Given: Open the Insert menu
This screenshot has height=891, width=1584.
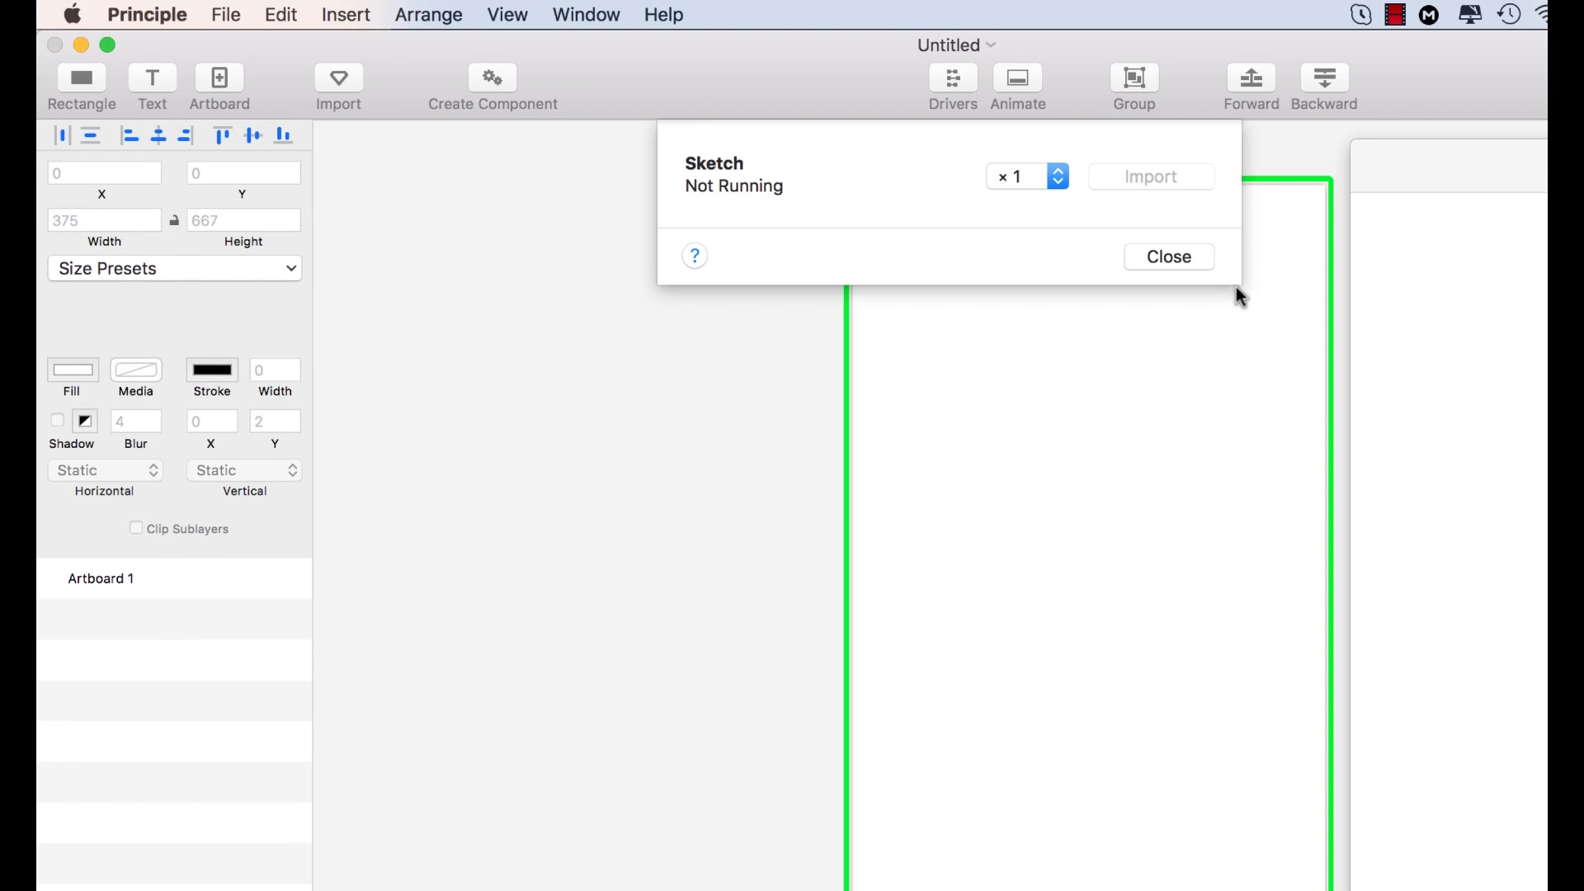Looking at the screenshot, I should click(346, 15).
